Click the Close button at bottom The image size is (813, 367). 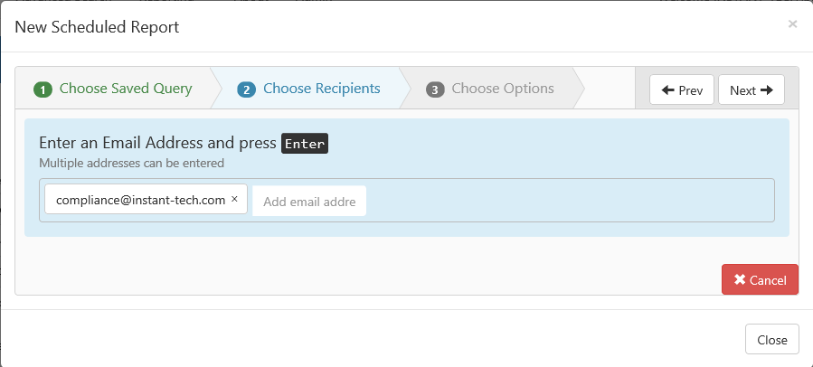pos(772,340)
